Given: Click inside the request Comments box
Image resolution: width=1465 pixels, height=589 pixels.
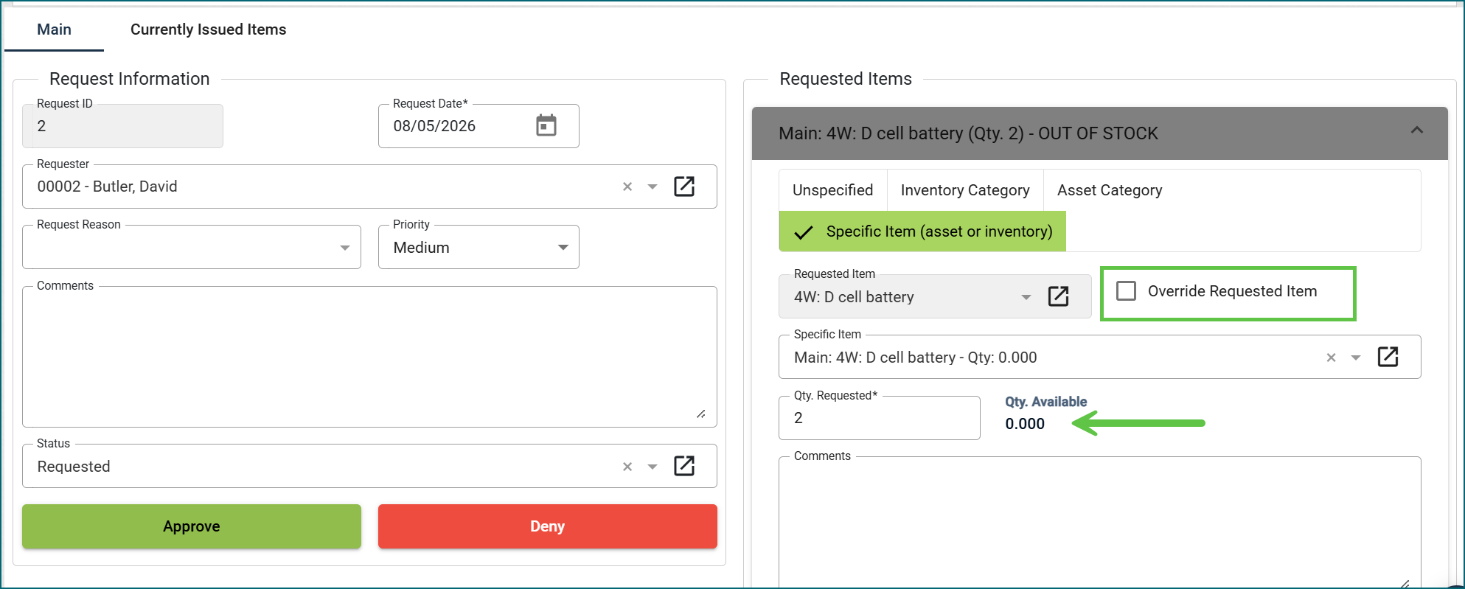Looking at the screenshot, I should (x=369, y=357).
